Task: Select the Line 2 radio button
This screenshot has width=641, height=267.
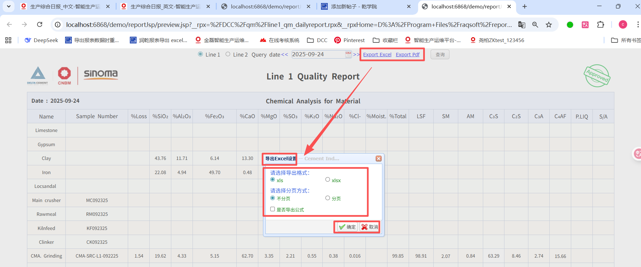Action: point(228,54)
